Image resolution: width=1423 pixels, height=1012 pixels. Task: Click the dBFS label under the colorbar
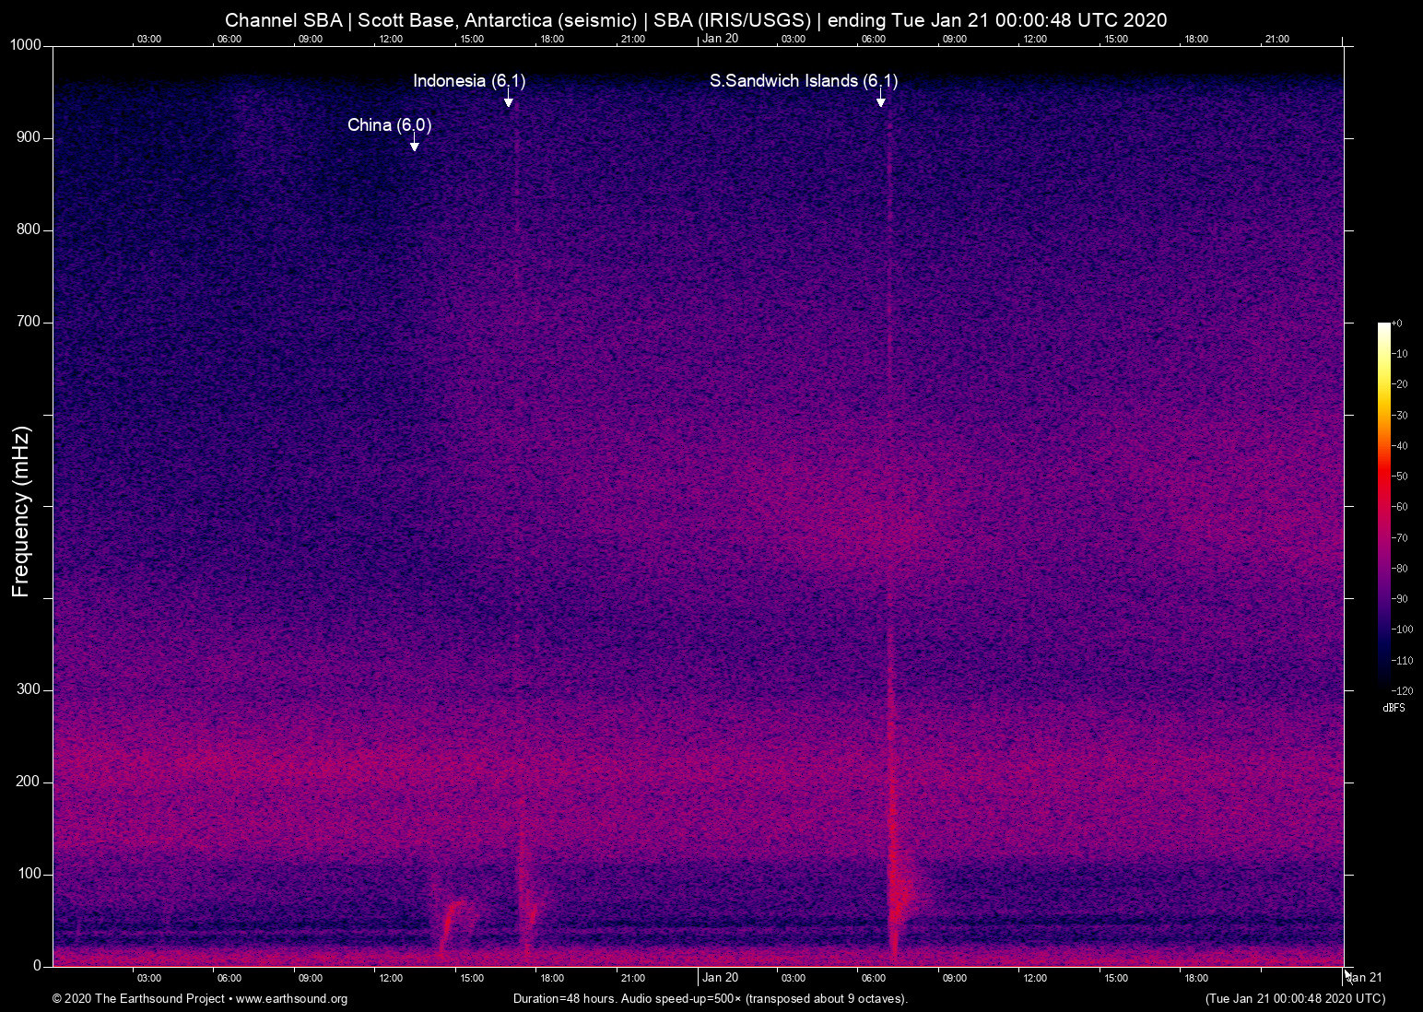pos(1394,707)
